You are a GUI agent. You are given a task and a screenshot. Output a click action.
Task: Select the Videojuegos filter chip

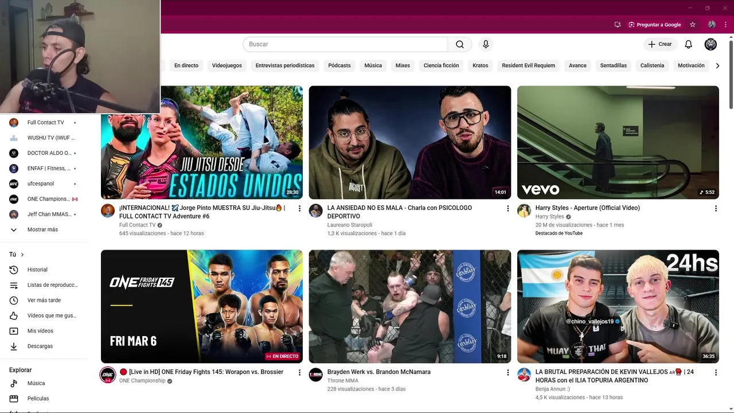tap(227, 65)
